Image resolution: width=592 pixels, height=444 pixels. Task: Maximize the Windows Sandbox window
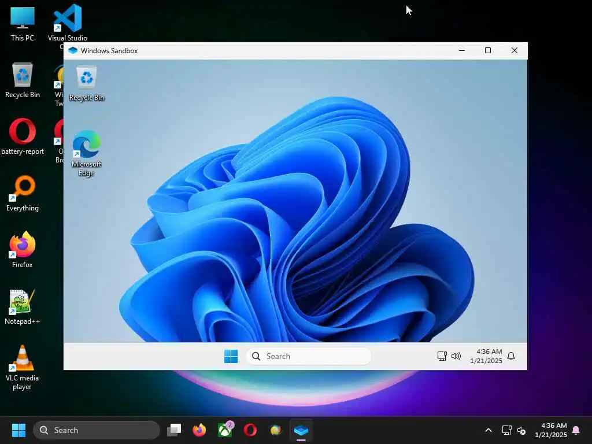tap(488, 50)
